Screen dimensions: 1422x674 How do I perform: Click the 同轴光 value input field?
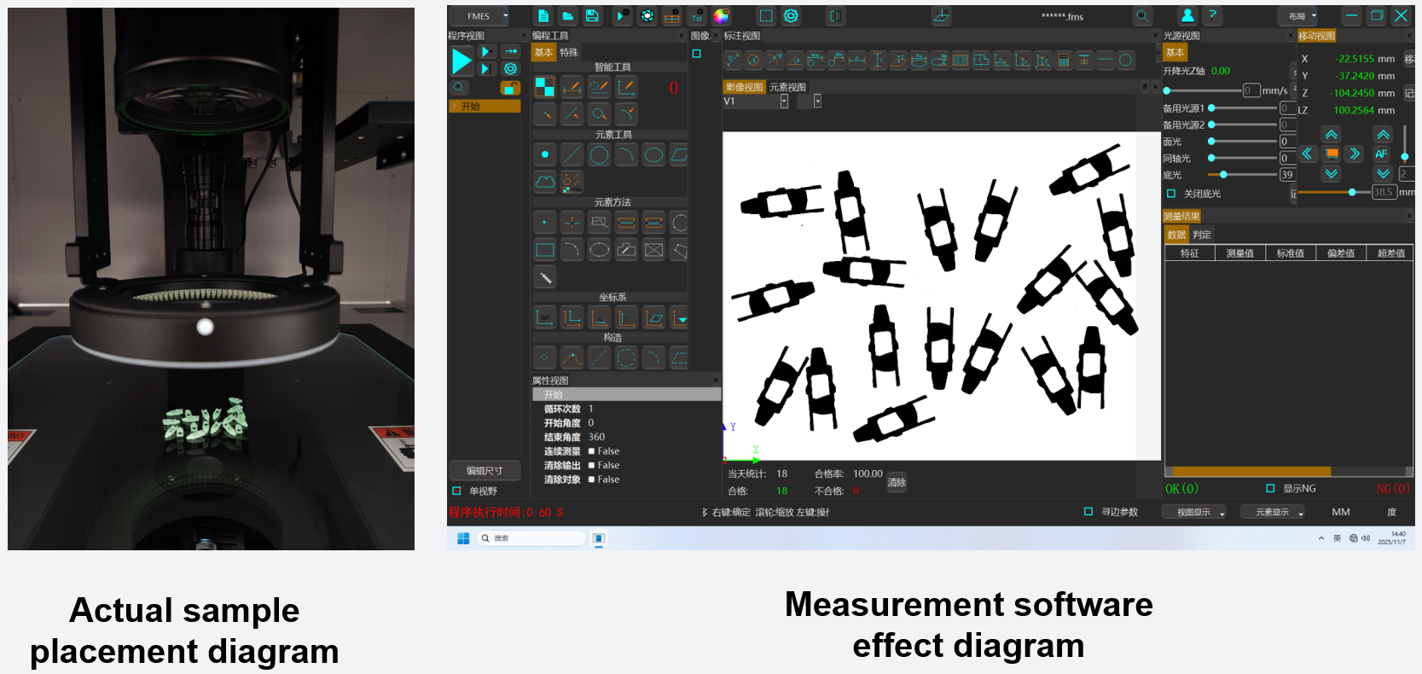[x=1287, y=158]
